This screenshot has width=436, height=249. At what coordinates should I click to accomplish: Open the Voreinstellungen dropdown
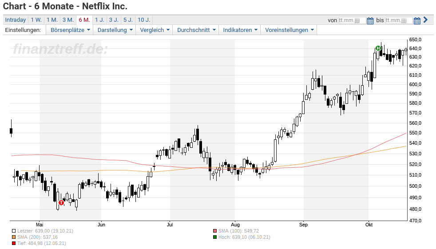click(289, 30)
